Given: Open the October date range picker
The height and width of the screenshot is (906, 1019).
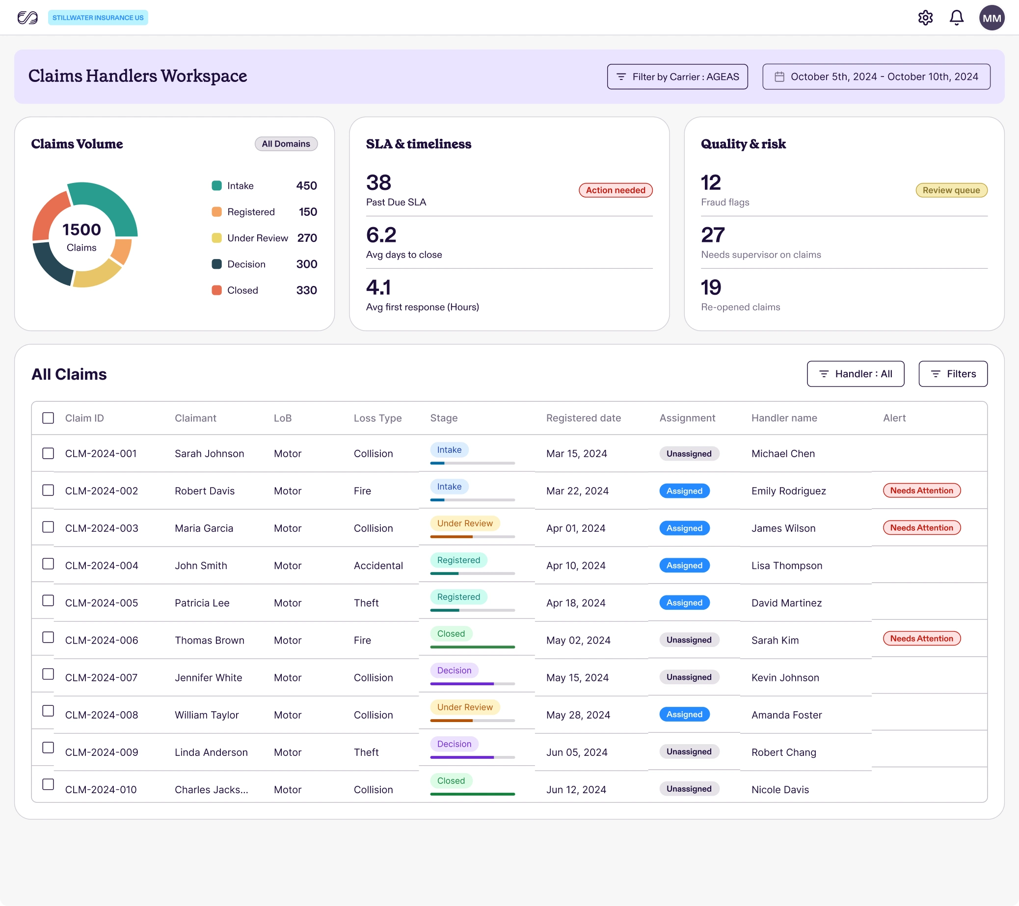Looking at the screenshot, I should 876,77.
